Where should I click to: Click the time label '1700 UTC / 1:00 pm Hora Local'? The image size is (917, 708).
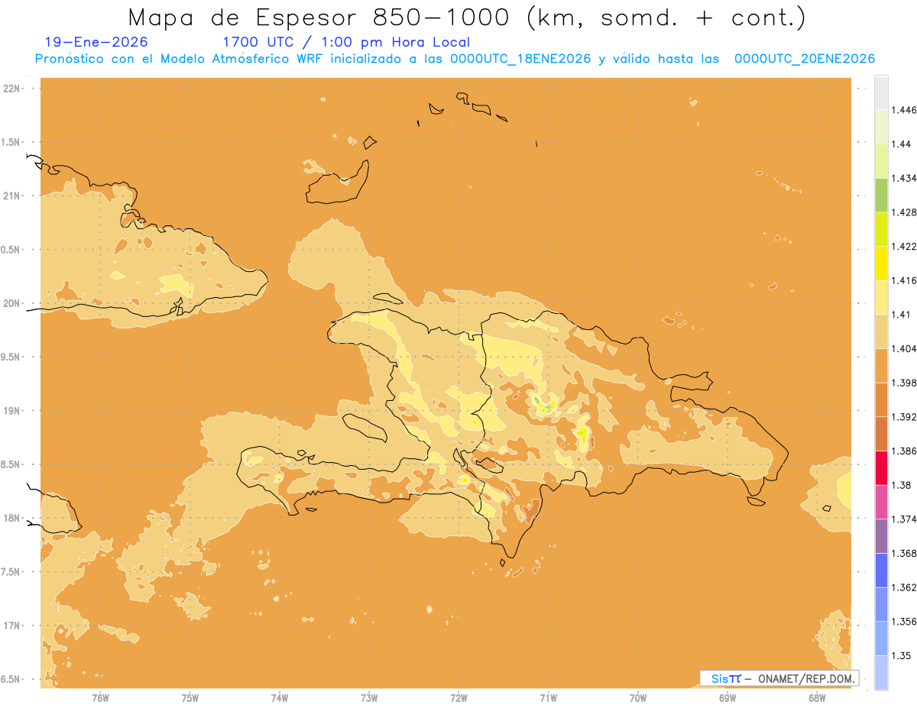[x=346, y=42]
